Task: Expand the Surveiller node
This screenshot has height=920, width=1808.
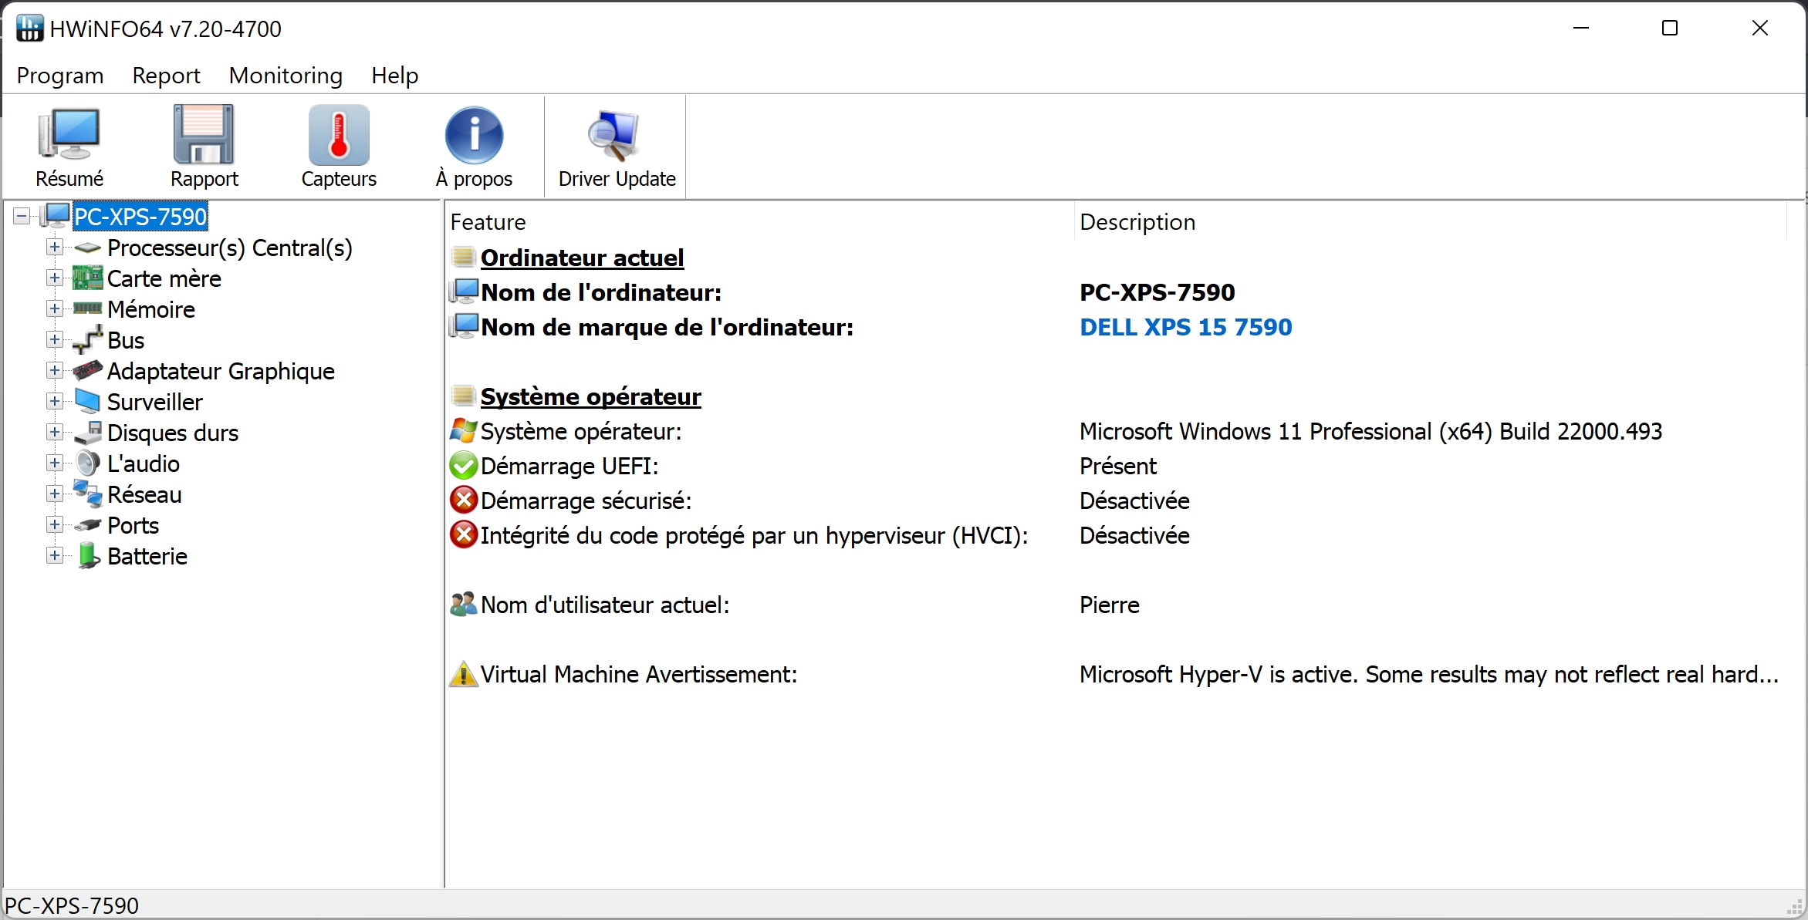Action: coord(54,401)
